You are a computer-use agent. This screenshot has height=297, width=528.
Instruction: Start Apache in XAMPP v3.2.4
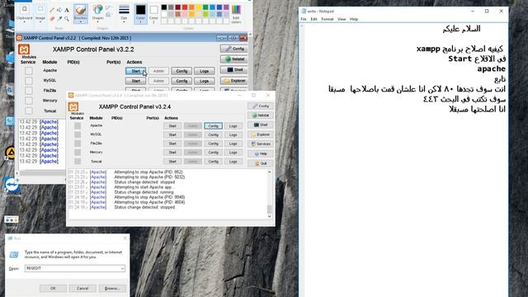pos(172,126)
